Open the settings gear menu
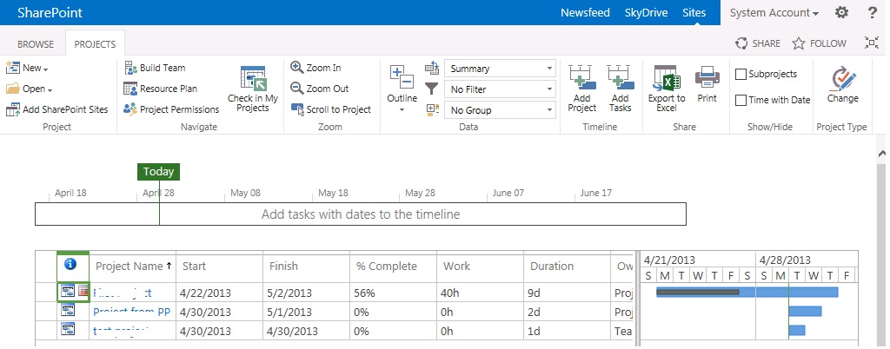The width and height of the screenshot is (890, 349). click(x=841, y=12)
